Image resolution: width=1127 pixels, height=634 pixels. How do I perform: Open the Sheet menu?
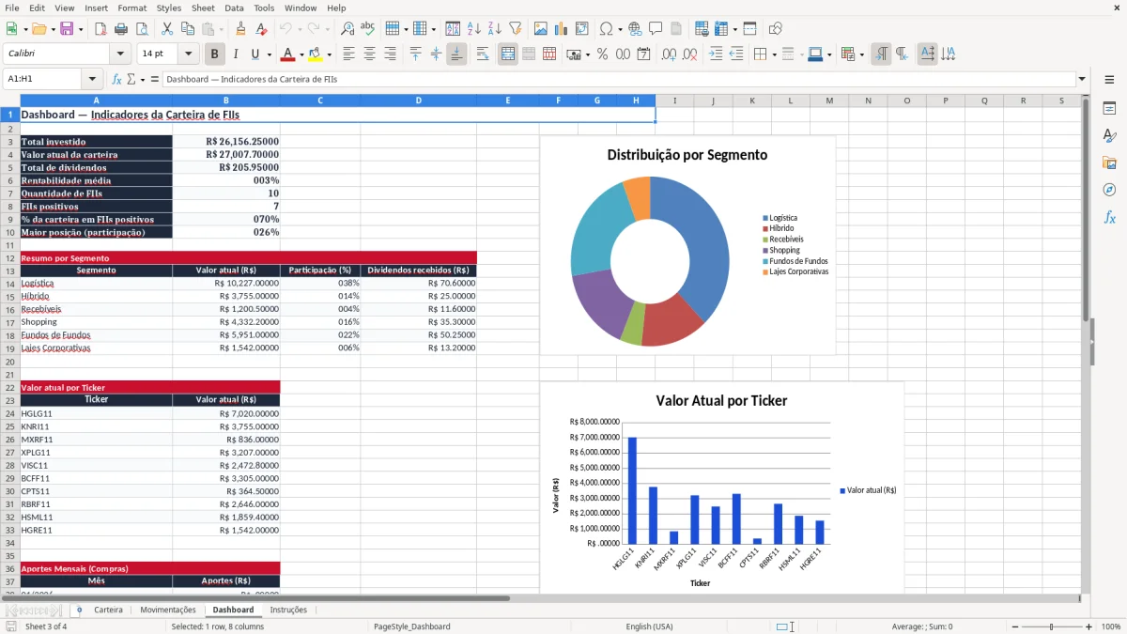coord(203,8)
